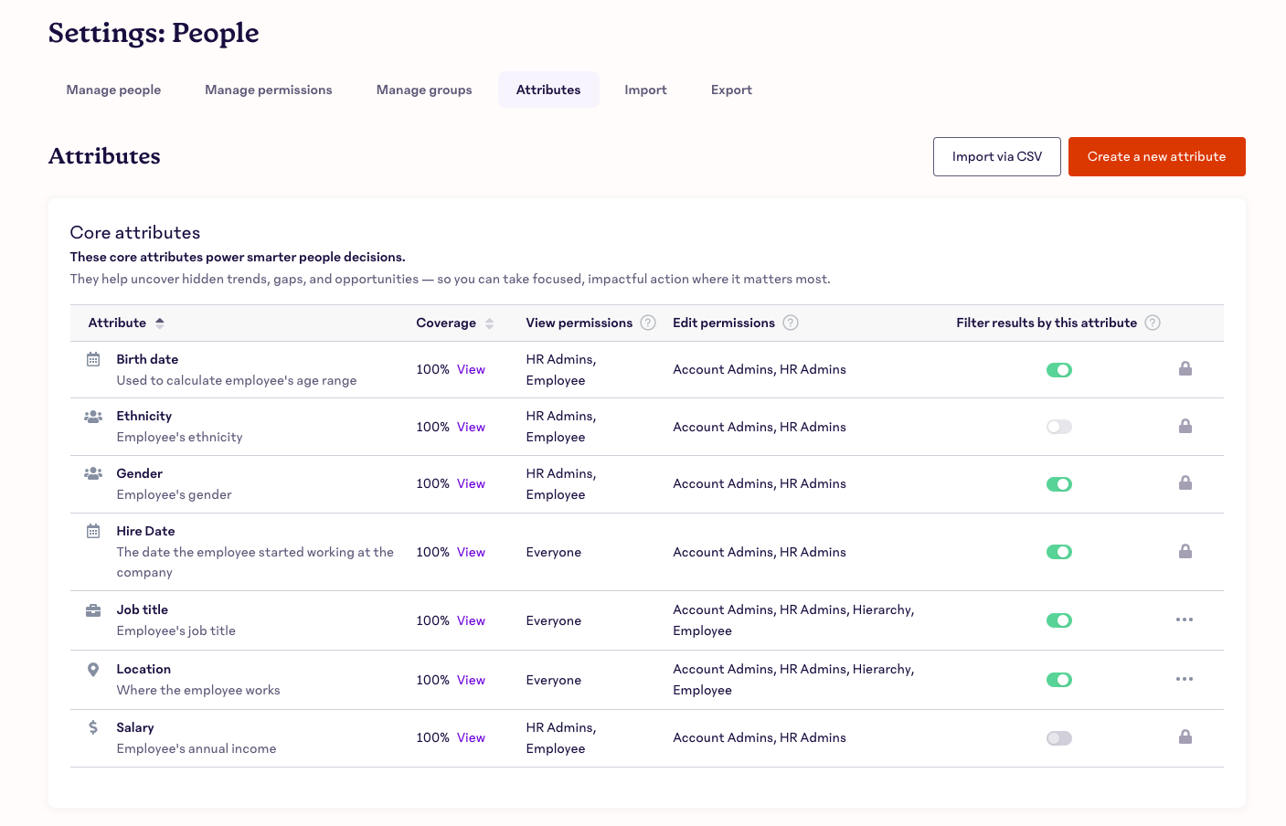
Task: Click the people icon beside Gender
Action: point(93,473)
